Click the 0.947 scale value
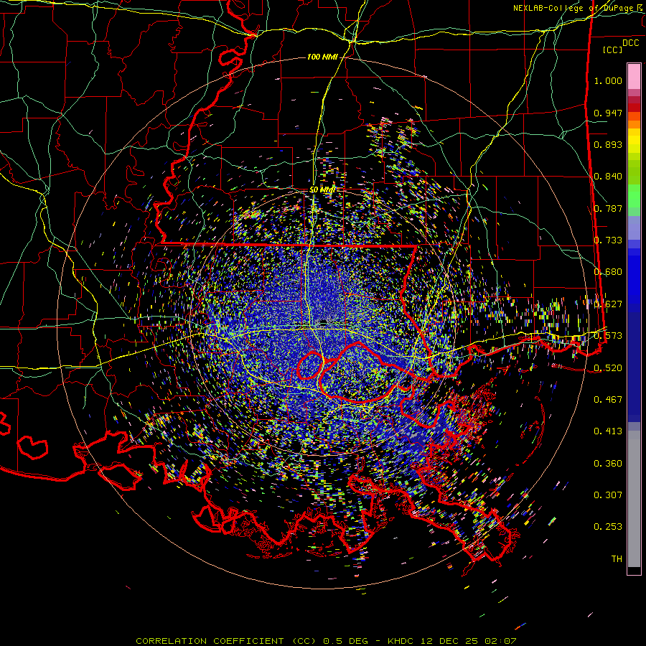646x646 pixels. (x=608, y=113)
